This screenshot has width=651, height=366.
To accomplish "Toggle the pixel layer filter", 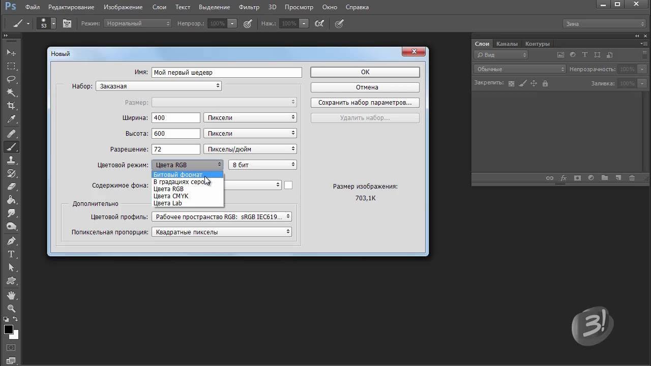I will click(x=561, y=54).
